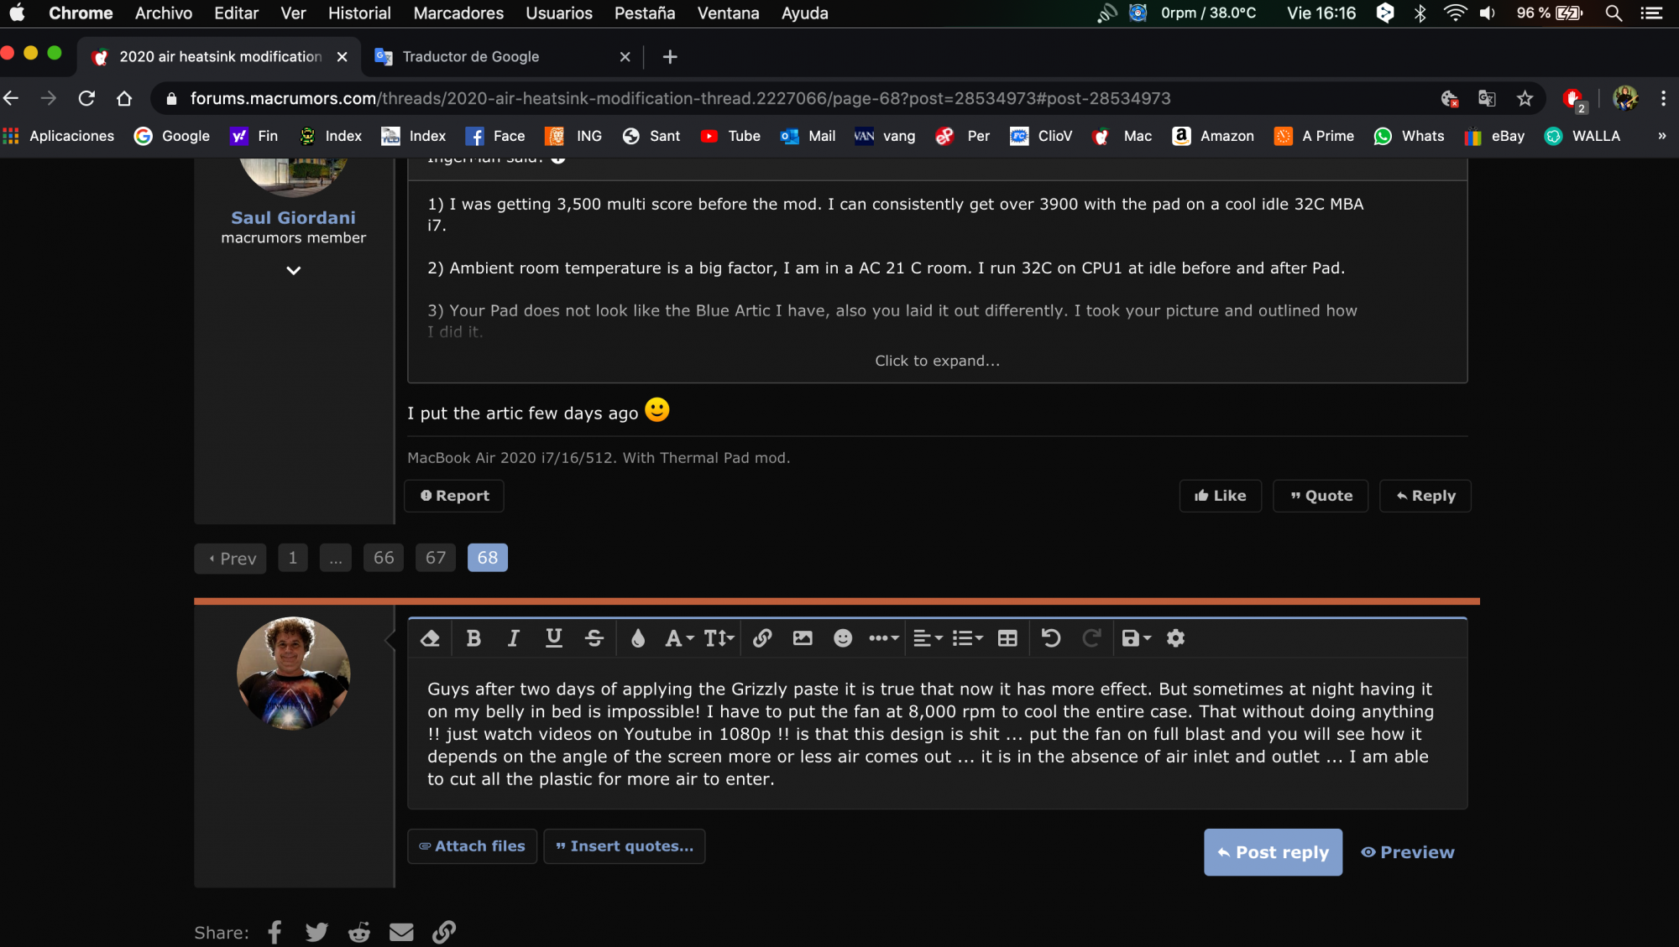This screenshot has height=947, width=1679.
Task: Open the more insert options dropdown
Action: pyautogui.click(x=883, y=638)
